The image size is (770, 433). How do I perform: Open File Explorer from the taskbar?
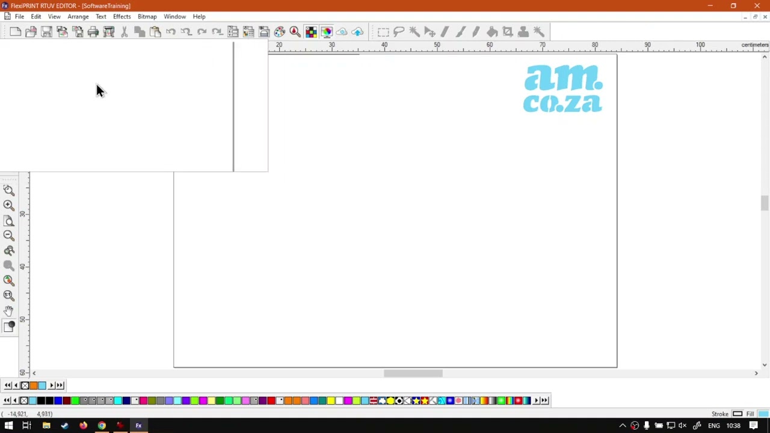[x=46, y=426]
